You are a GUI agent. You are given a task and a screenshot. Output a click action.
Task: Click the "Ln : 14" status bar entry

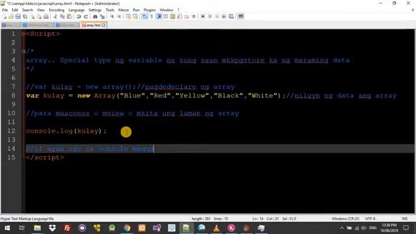point(258,219)
